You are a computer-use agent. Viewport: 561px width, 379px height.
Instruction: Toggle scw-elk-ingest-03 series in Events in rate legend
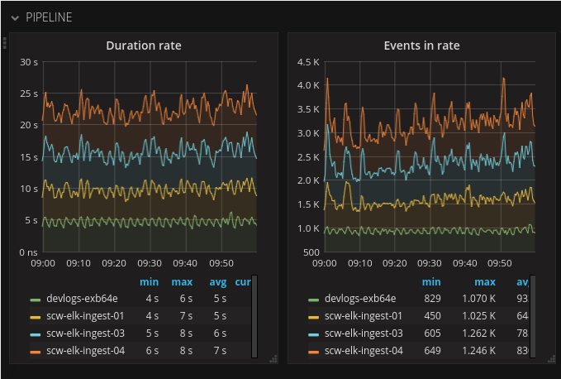[364, 333]
